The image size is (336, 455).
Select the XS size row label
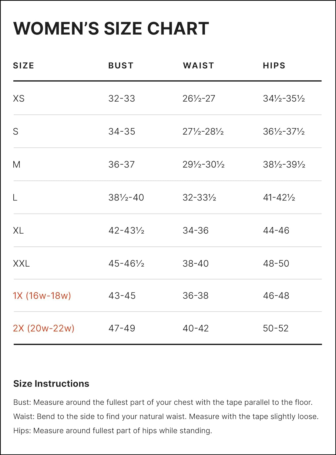[x=19, y=99]
